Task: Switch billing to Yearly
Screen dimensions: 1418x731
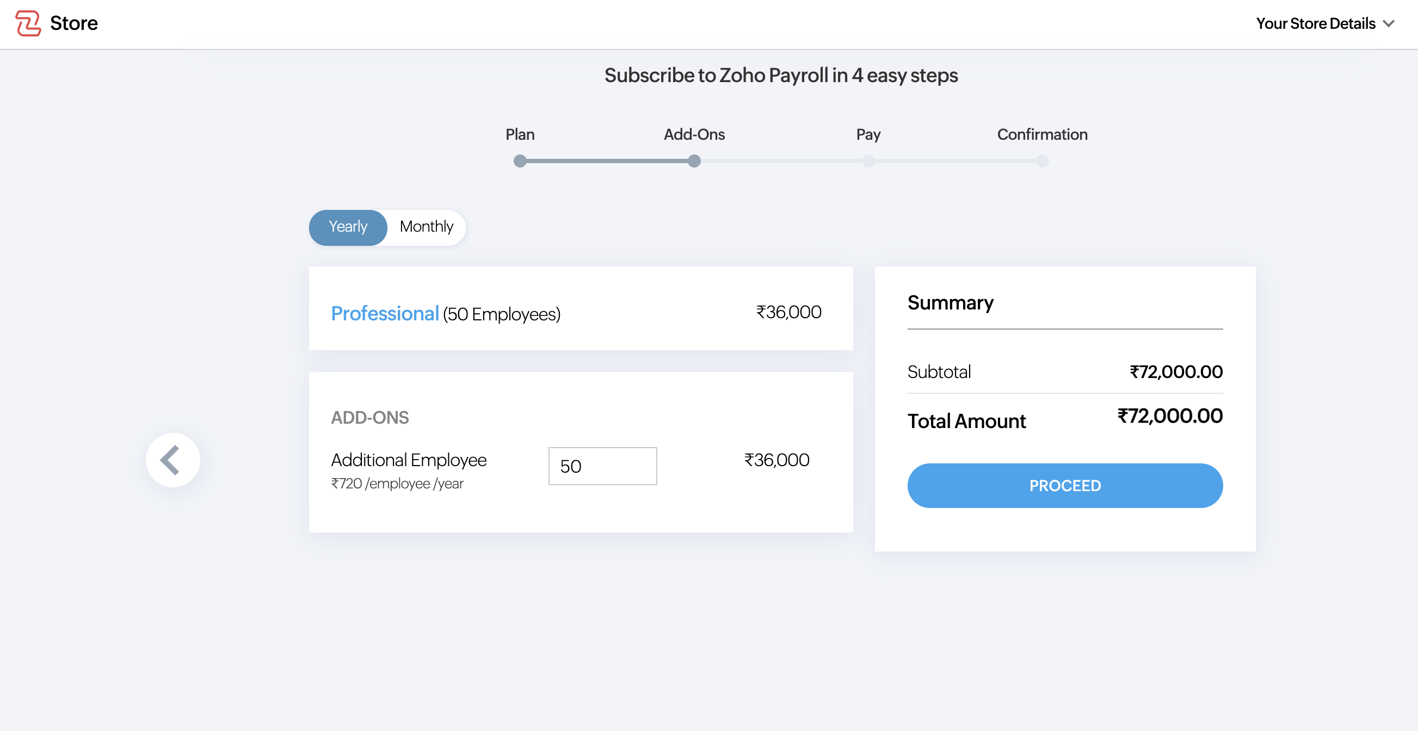Action: tap(348, 227)
